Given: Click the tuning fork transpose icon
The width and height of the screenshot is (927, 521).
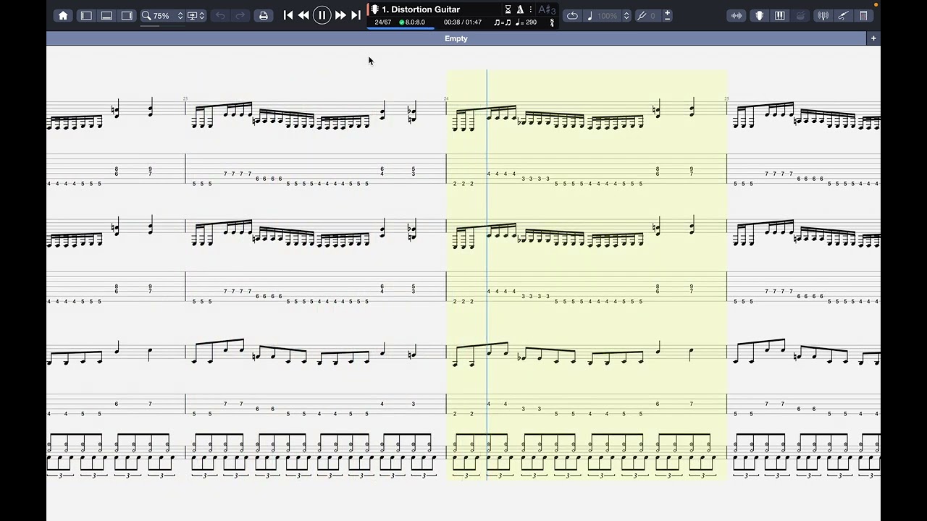Looking at the screenshot, I should (642, 15).
